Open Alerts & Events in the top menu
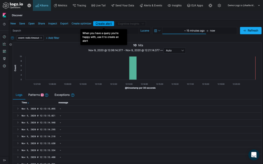 [151, 5]
